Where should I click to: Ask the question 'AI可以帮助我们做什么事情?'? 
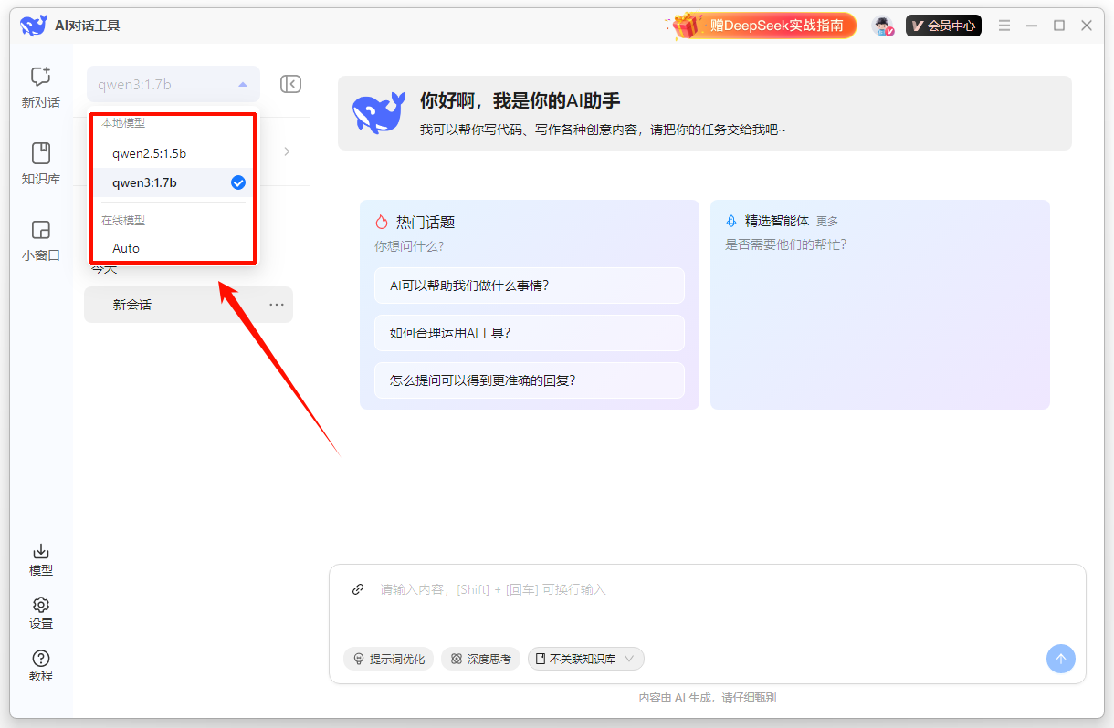click(530, 286)
